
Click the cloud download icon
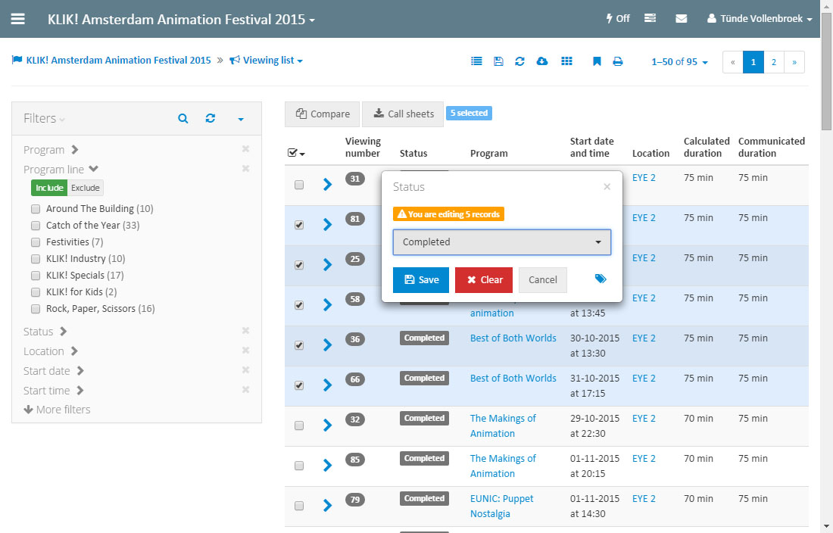[541, 61]
